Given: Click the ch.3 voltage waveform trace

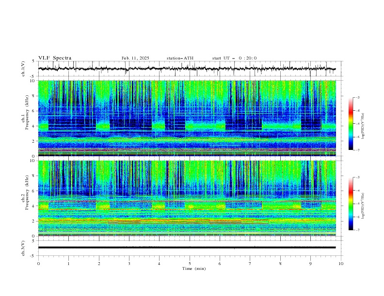Looking at the screenshot, I should [x=187, y=248].
